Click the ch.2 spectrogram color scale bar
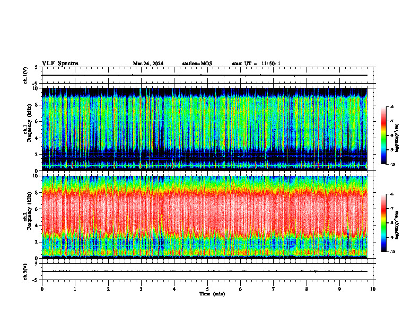Image resolution: width=420 pixels, height=324 pixels. click(x=384, y=223)
